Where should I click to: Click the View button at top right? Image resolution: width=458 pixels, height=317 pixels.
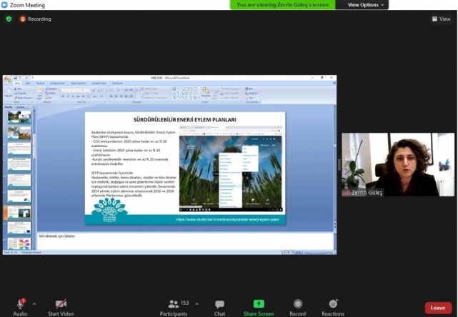click(440, 19)
